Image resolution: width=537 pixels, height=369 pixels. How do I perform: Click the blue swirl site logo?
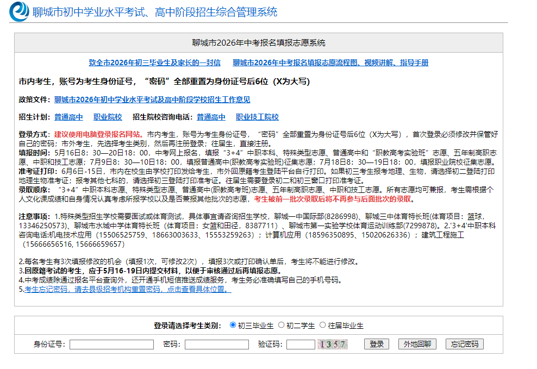point(19,11)
